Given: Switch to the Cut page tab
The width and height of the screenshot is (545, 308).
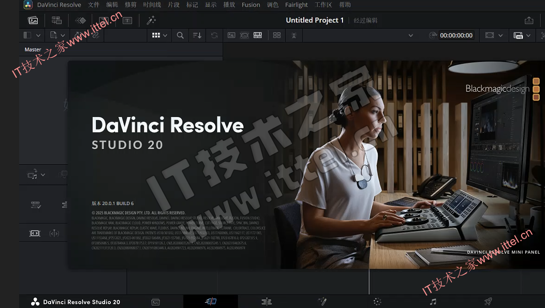Looking at the screenshot, I should [x=211, y=301].
